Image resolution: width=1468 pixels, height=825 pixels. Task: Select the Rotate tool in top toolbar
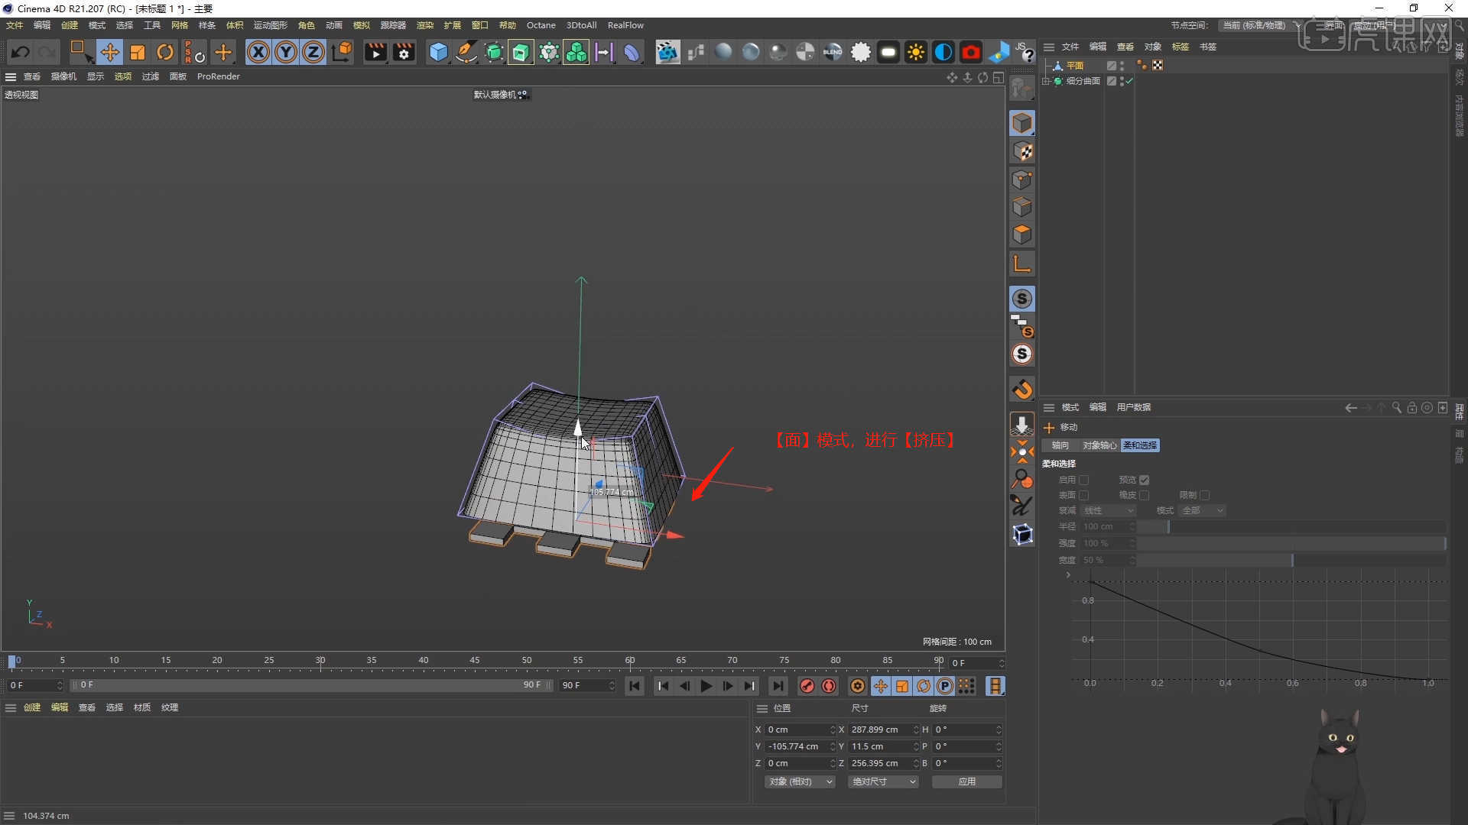[x=165, y=53]
